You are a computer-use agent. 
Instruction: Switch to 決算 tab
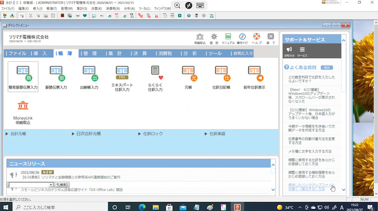click(x=140, y=53)
